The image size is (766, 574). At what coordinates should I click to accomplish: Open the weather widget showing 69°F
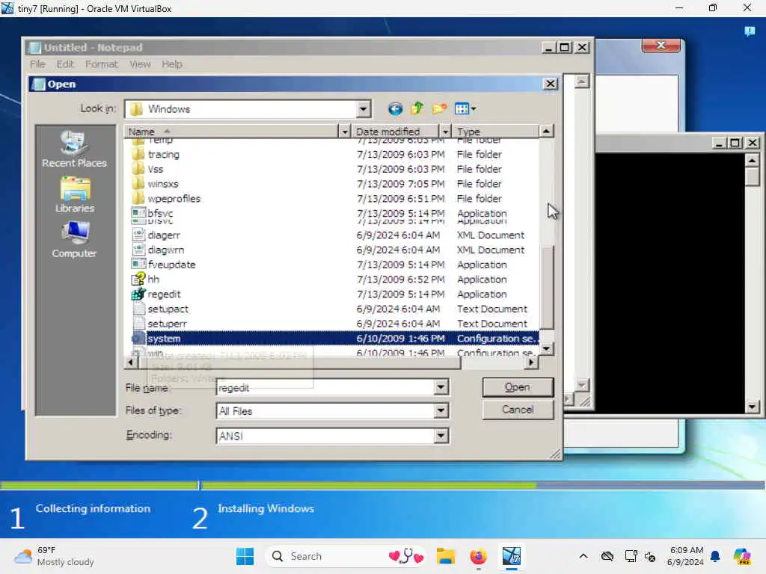(x=54, y=556)
